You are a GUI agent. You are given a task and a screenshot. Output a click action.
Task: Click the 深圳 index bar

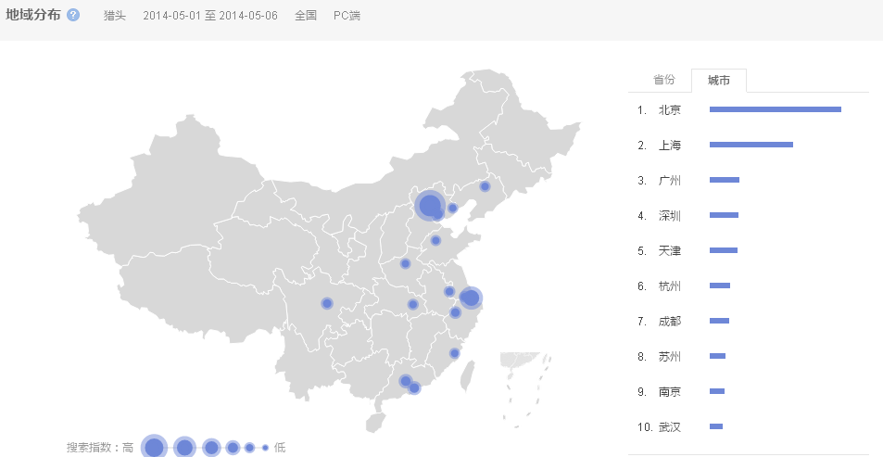click(724, 215)
